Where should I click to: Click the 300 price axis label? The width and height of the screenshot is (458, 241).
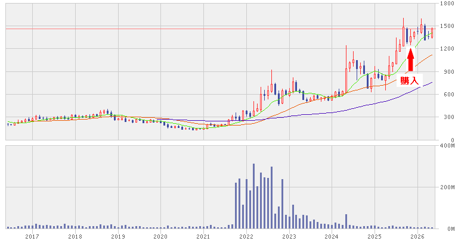(449, 117)
